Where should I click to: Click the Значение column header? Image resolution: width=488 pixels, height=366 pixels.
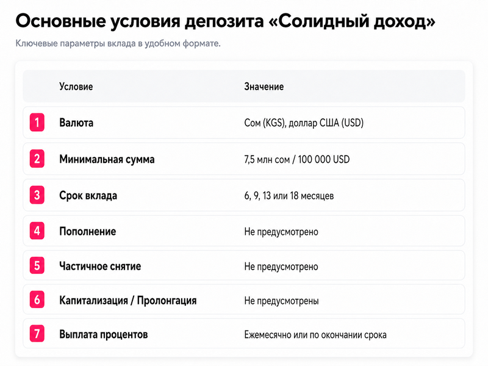(264, 87)
